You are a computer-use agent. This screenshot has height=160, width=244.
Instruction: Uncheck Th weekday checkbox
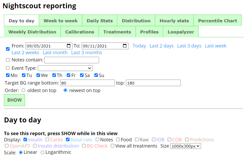pos(54,75)
